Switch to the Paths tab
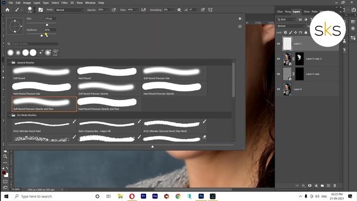 [x=315, y=12]
